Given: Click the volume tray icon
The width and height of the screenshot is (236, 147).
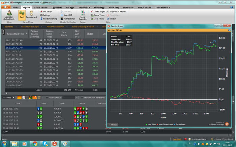Looking at the screenshot, I should [x=199, y=144].
